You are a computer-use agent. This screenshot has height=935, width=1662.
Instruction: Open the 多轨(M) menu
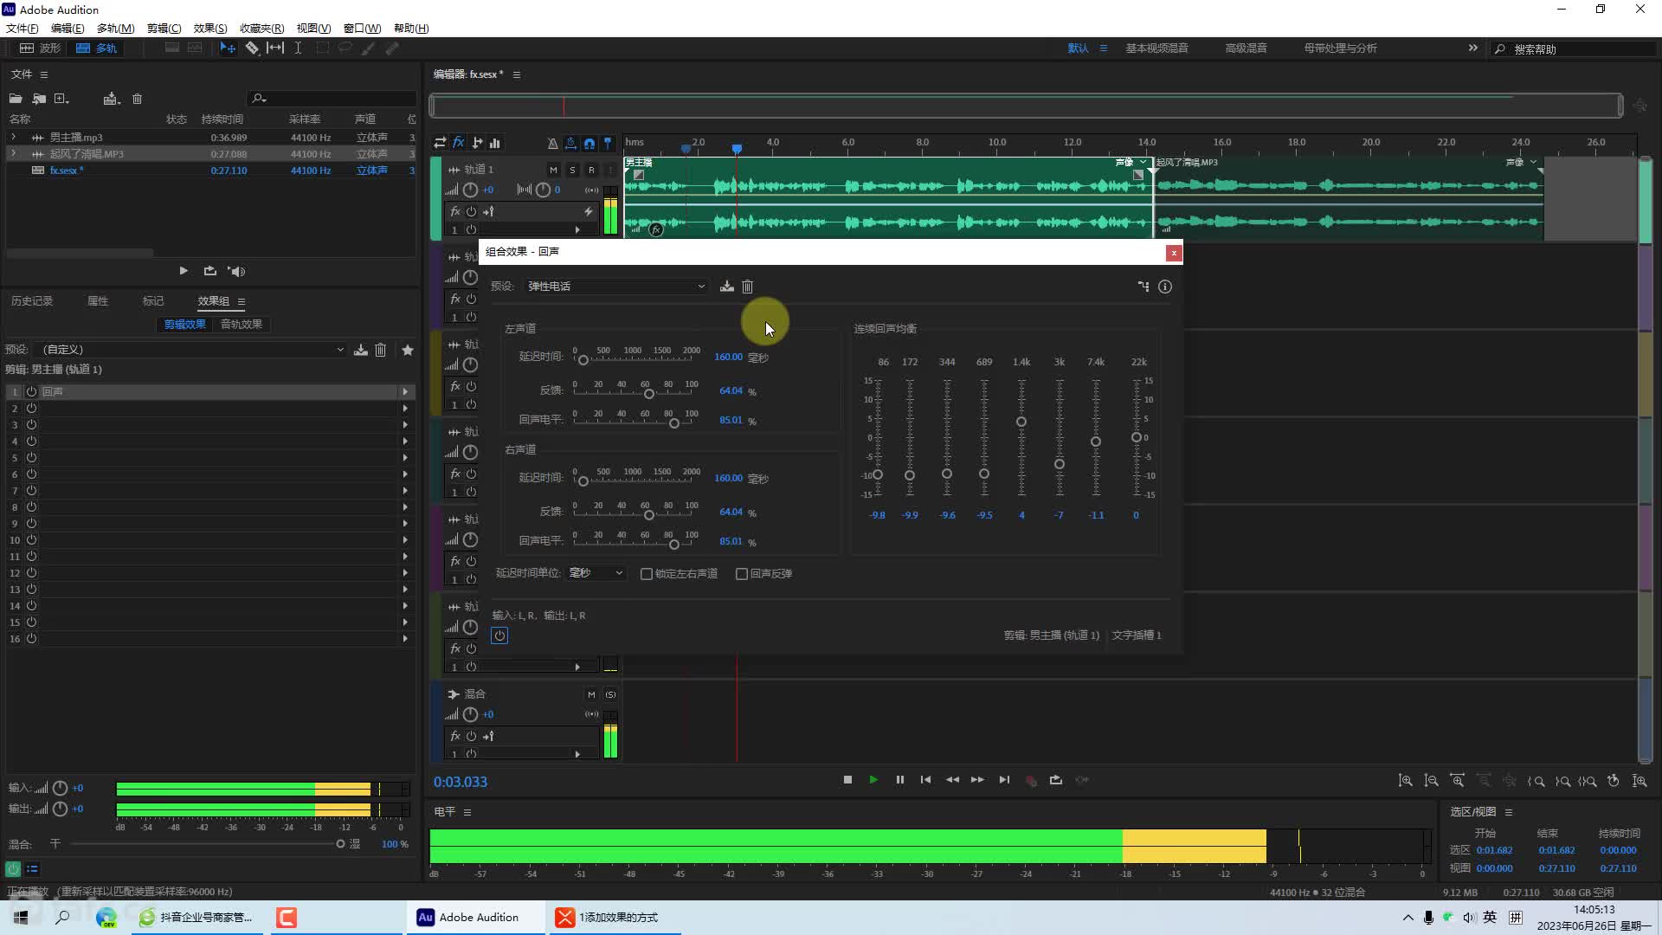[115, 29]
